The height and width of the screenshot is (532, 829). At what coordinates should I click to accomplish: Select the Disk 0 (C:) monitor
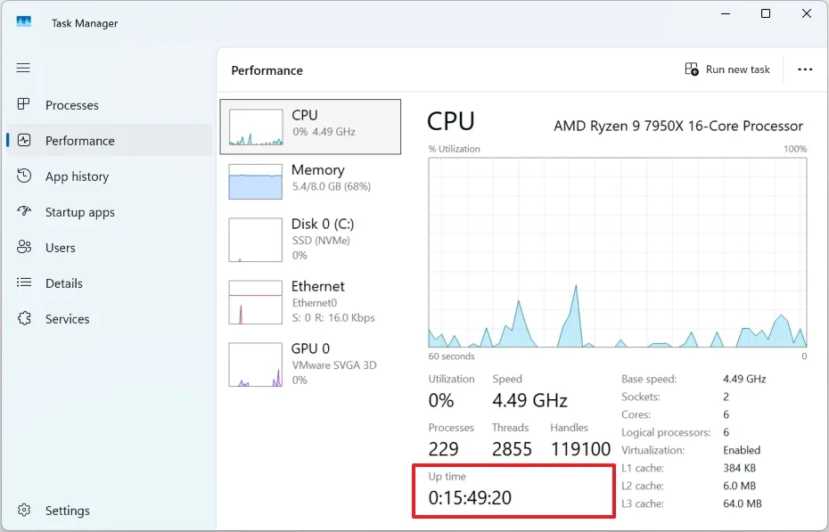click(x=310, y=239)
